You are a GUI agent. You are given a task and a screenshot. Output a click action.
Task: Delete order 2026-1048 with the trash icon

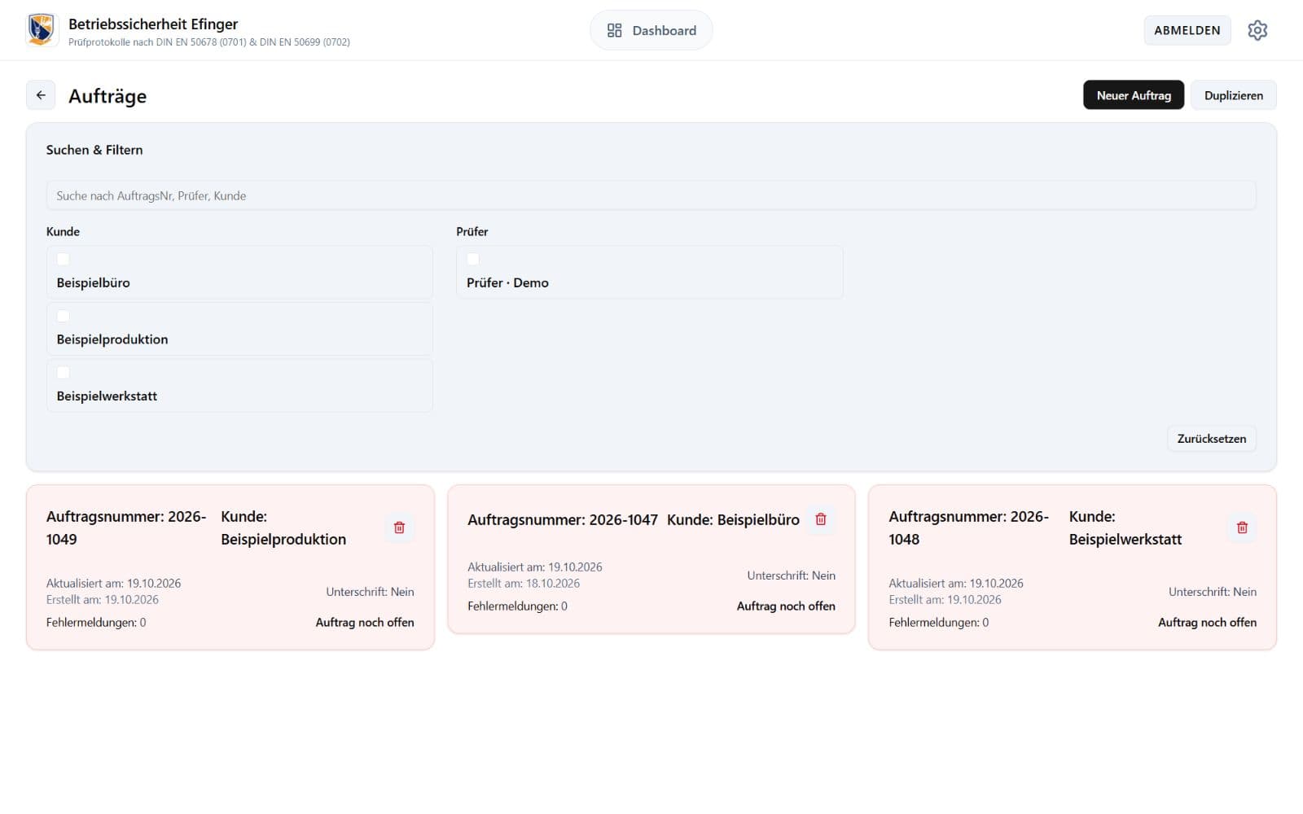[1242, 527]
